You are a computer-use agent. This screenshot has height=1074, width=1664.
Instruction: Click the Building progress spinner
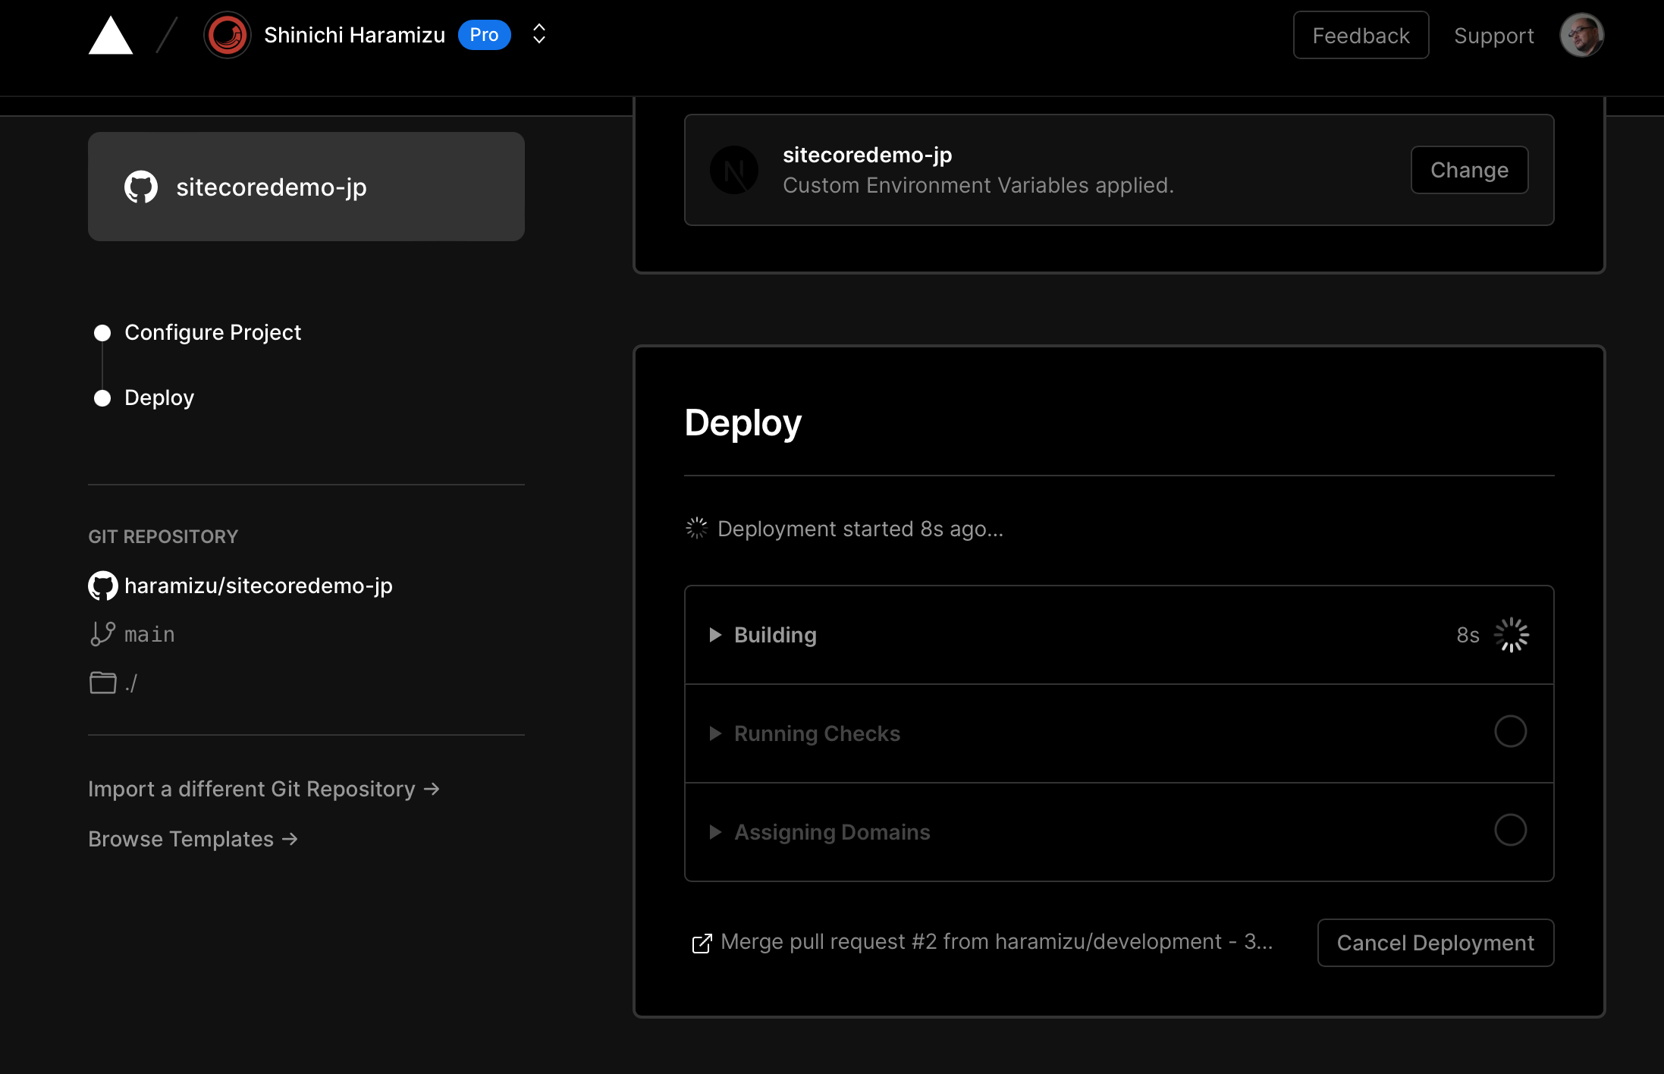1511,635
